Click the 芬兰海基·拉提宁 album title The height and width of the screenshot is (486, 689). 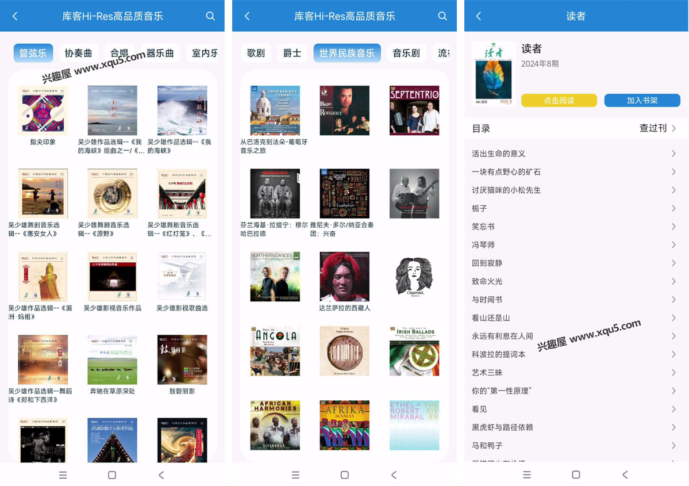(274, 229)
